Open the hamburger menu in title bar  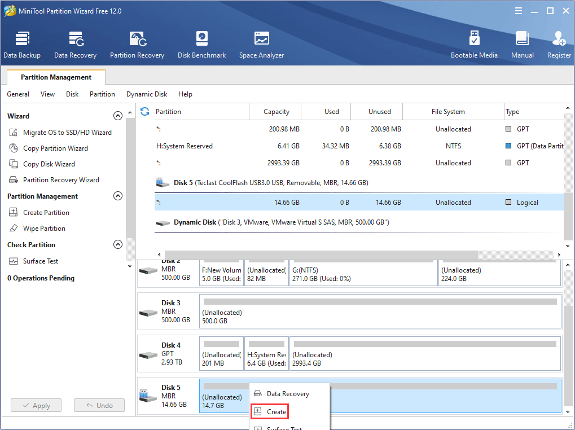tap(519, 11)
